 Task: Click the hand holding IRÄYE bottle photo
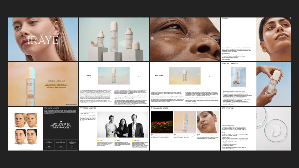(274, 84)
